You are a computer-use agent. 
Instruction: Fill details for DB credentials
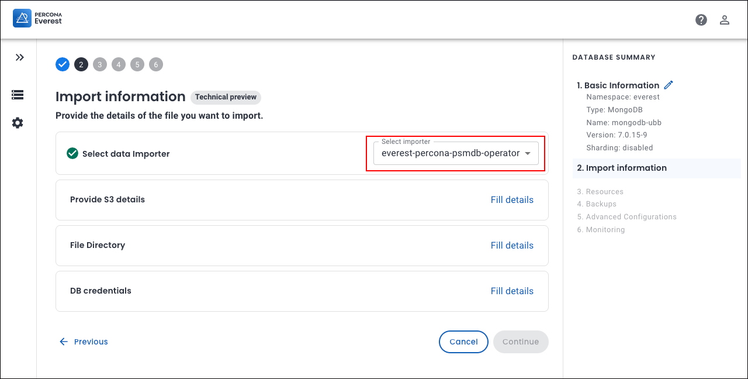click(x=512, y=291)
